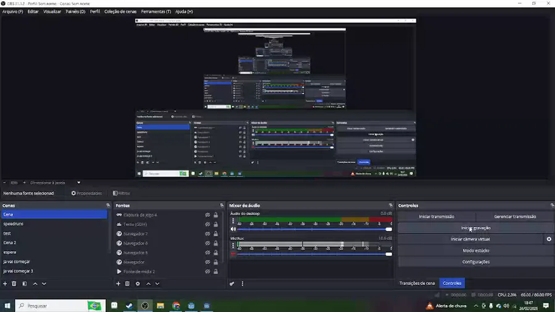Open Chrome from the taskbar
Image resolution: width=555 pixels, height=312 pixels.
coord(176,306)
